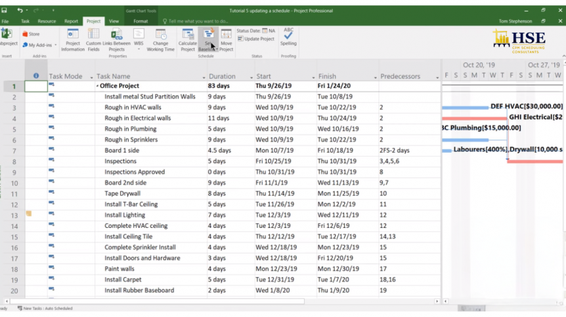The width and height of the screenshot is (566, 317).
Task: Click Inspections Approved task name
Action: pyautogui.click(x=135, y=172)
